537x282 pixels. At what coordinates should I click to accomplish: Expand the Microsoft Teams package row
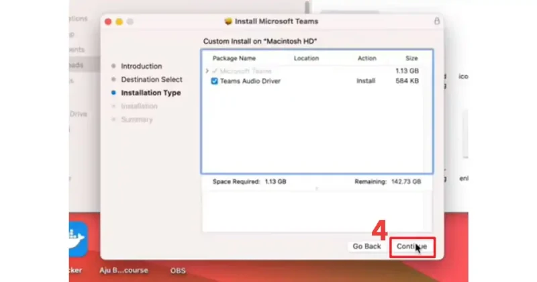(x=207, y=71)
